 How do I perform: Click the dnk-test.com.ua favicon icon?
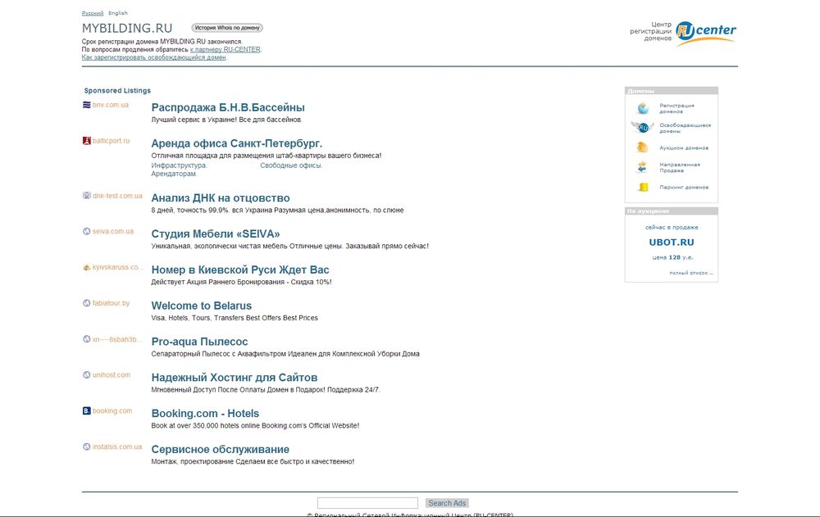coord(86,196)
